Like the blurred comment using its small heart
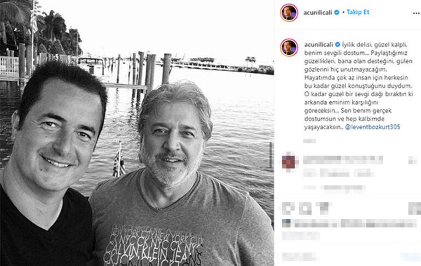Image resolution: width=421 pixels, height=266 pixels. (x=412, y=160)
